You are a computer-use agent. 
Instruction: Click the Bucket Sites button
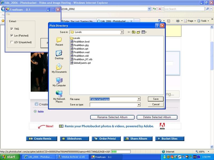point(170,139)
